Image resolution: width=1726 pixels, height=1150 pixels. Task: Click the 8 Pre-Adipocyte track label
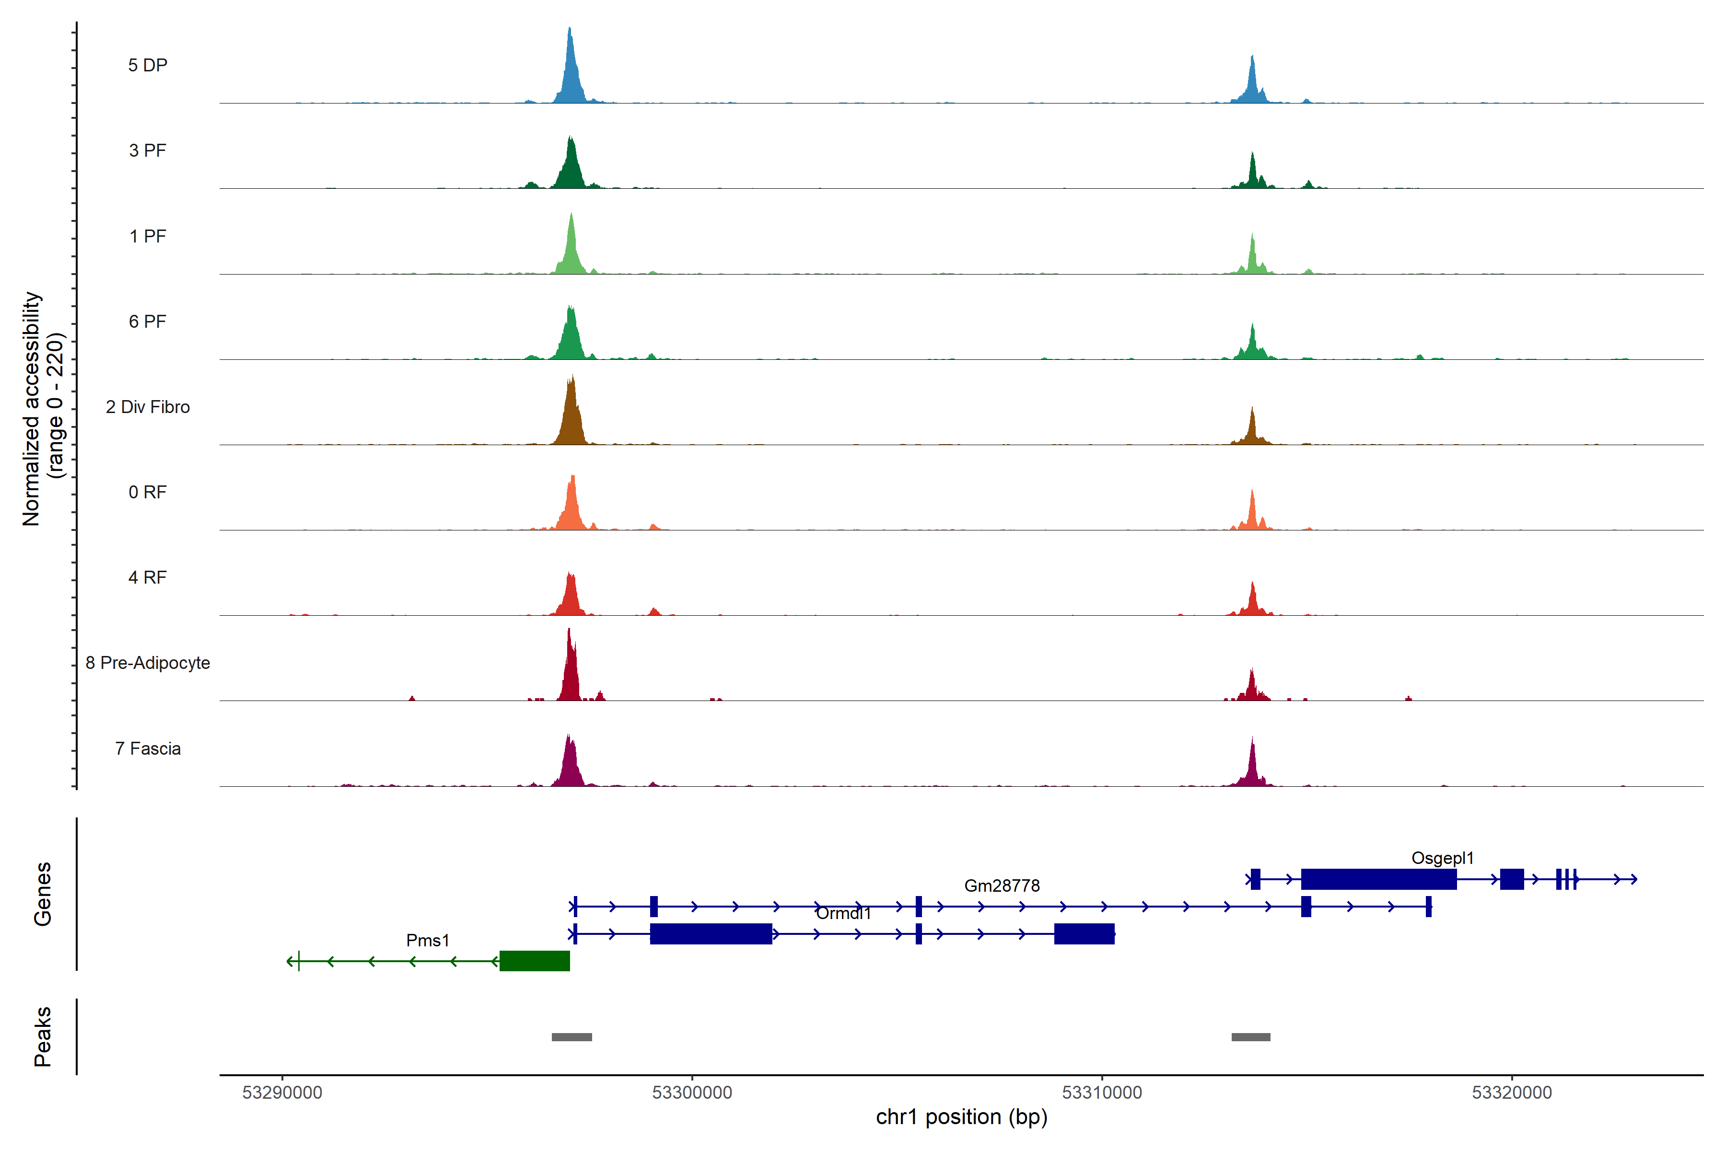click(148, 663)
